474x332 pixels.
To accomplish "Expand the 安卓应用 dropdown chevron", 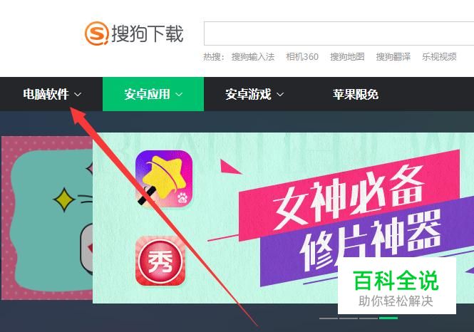I will [x=179, y=94].
